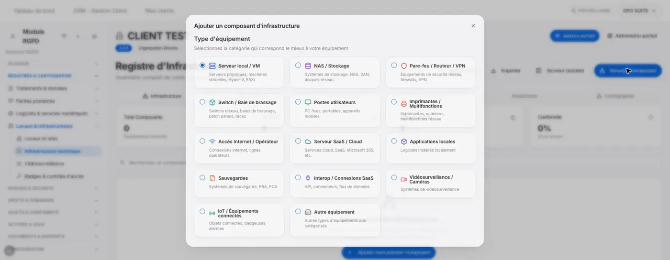The width and height of the screenshot is (670, 260).
Task: Open the Tableau de bord menu item
Action: [x=34, y=11]
